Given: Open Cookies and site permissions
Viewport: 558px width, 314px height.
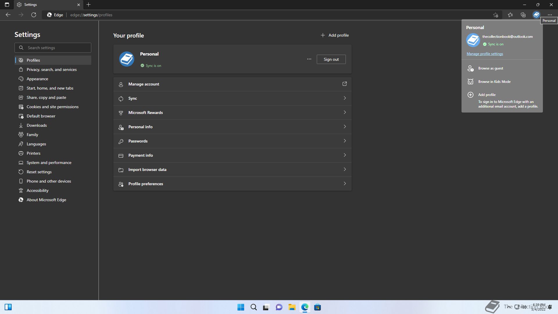Looking at the screenshot, I should point(53,107).
